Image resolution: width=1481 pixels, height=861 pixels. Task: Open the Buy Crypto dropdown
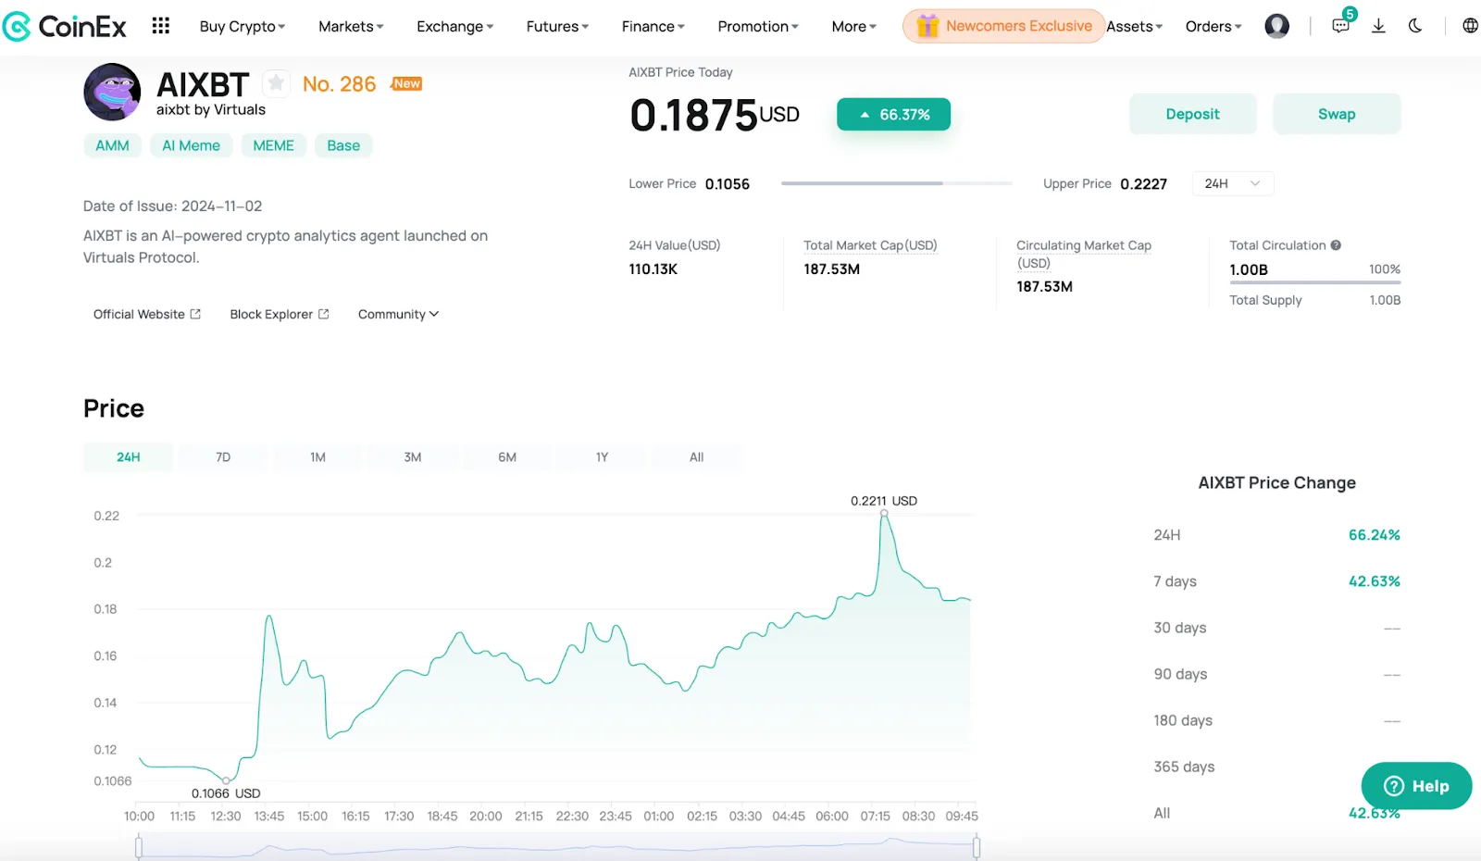click(x=243, y=27)
